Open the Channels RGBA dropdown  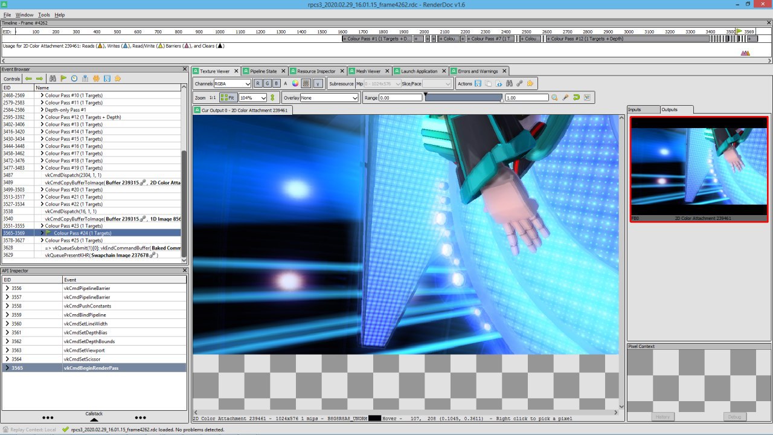[233, 83]
